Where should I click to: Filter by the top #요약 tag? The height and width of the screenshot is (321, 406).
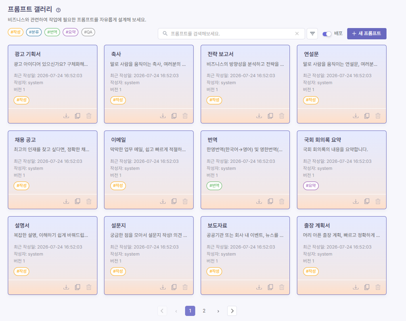(71, 32)
